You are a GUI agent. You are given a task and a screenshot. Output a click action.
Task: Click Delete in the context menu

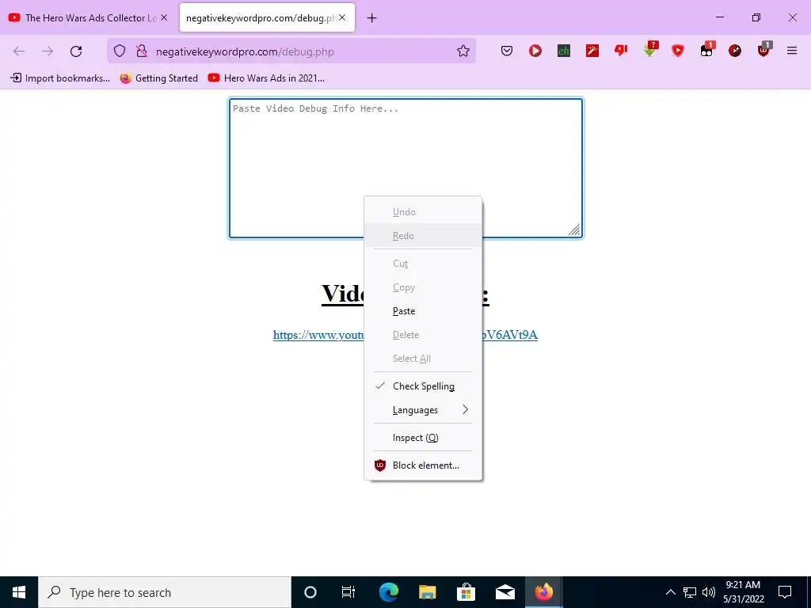[x=423, y=335]
